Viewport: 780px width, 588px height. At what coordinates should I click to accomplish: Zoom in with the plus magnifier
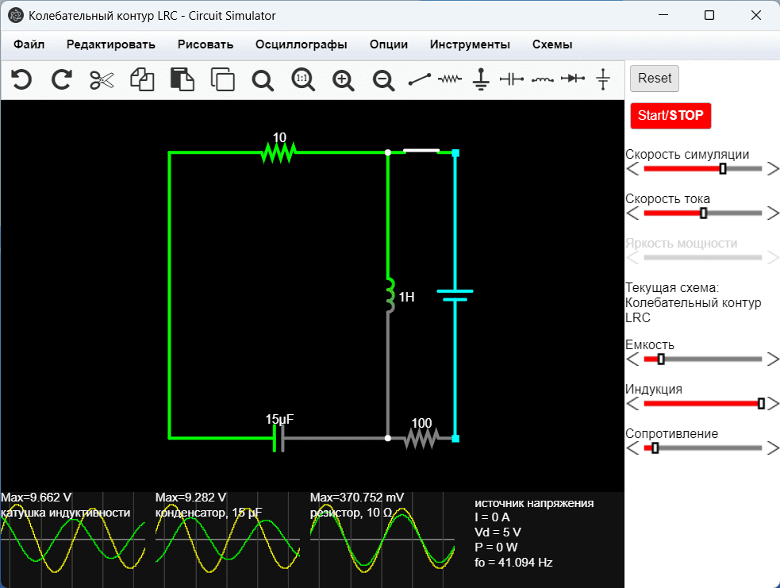pos(343,79)
